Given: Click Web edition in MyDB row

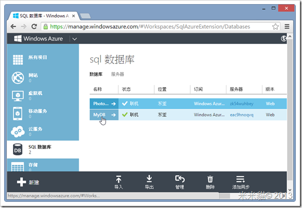Looking at the screenshot, I should [x=270, y=115].
